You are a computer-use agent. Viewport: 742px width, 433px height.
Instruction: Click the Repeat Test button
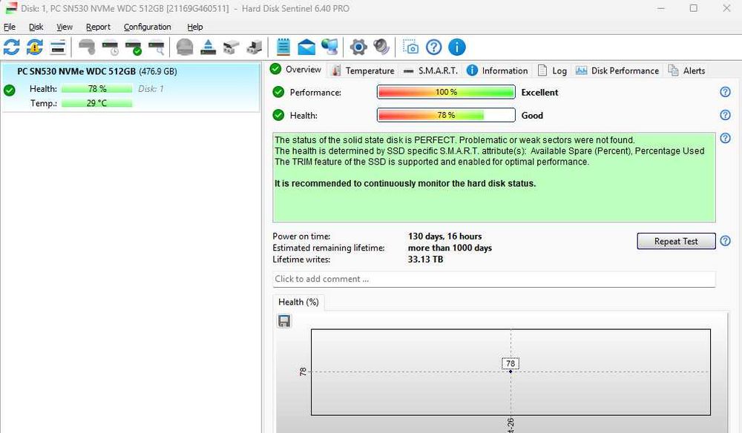[676, 241]
